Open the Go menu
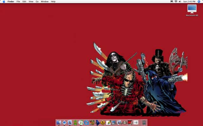 click(37, 2)
